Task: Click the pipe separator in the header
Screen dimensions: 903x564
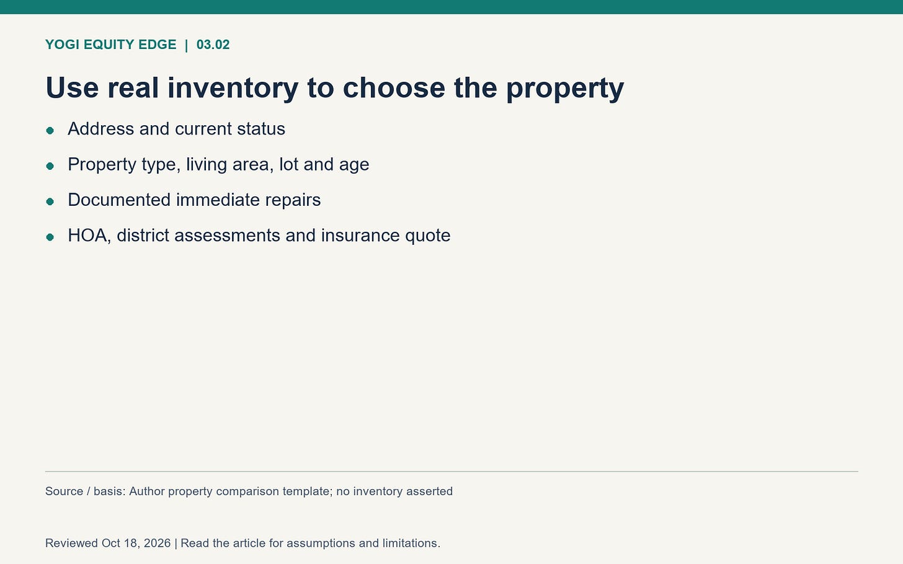Action: (x=186, y=45)
